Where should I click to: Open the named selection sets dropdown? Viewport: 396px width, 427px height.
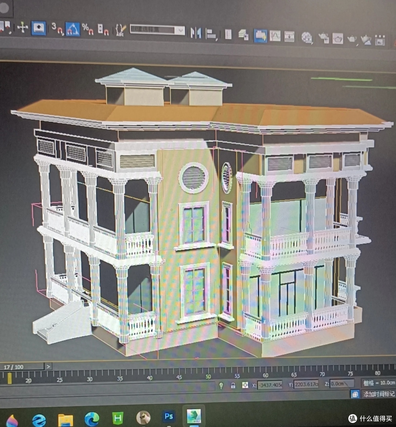click(157, 30)
